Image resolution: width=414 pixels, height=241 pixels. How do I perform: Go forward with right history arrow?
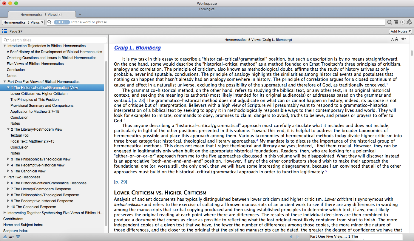click(x=297, y=237)
